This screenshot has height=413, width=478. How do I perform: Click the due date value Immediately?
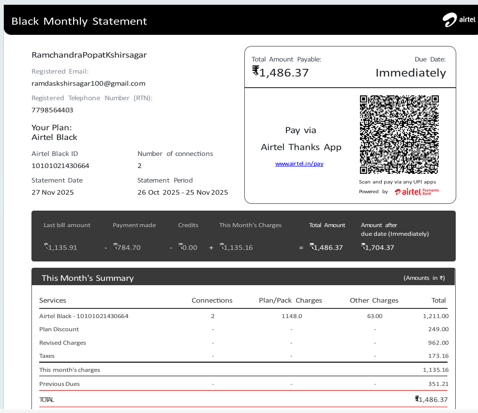coord(410,73)
